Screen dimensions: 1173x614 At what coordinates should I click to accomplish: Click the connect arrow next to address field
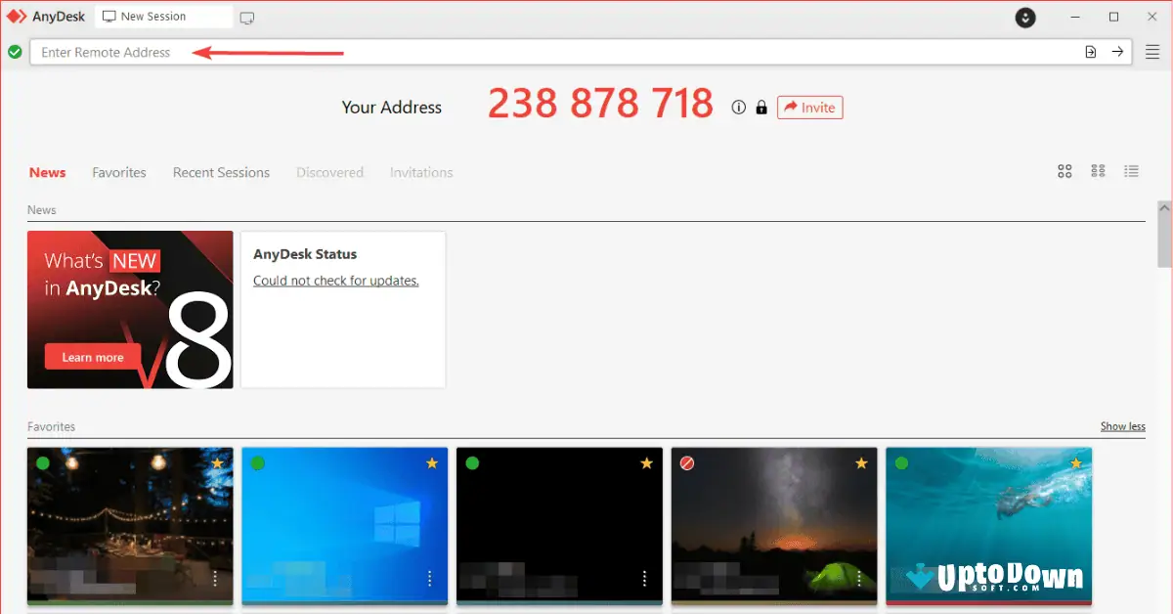click(1117, 51)
